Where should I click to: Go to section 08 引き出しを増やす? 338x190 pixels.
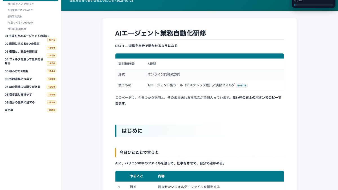point(18,95)
